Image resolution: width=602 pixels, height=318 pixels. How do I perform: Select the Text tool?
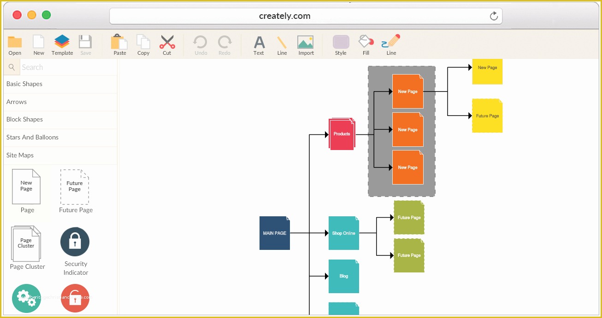click(259, 42)
